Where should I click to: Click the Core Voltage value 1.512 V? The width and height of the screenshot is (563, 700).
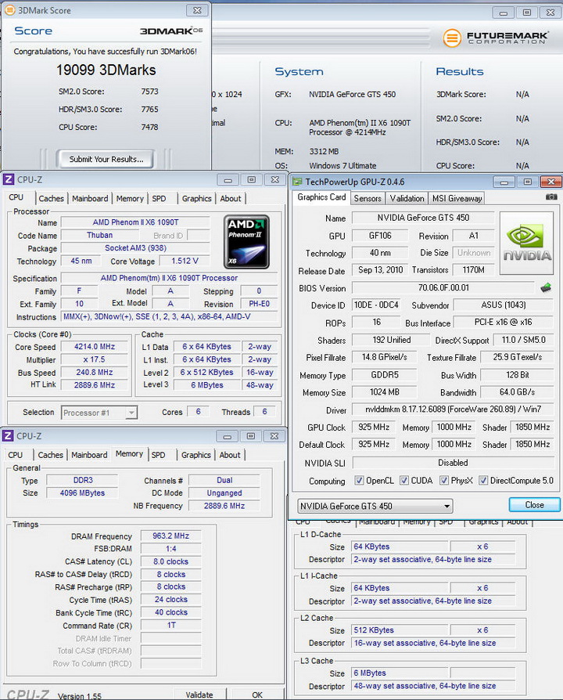pos(185,261)
